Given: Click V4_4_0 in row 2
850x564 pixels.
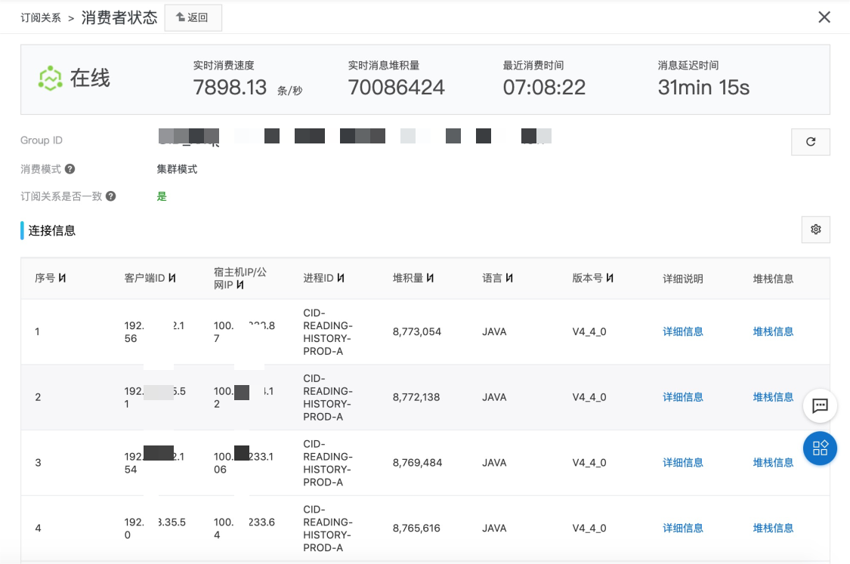Looking at the screenshot, I should [x=589, y=397].
